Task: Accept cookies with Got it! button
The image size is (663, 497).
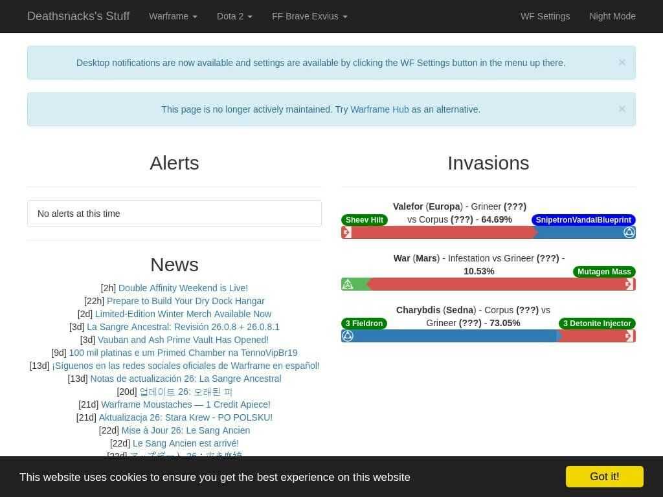Action: click(x=605, y=476)
